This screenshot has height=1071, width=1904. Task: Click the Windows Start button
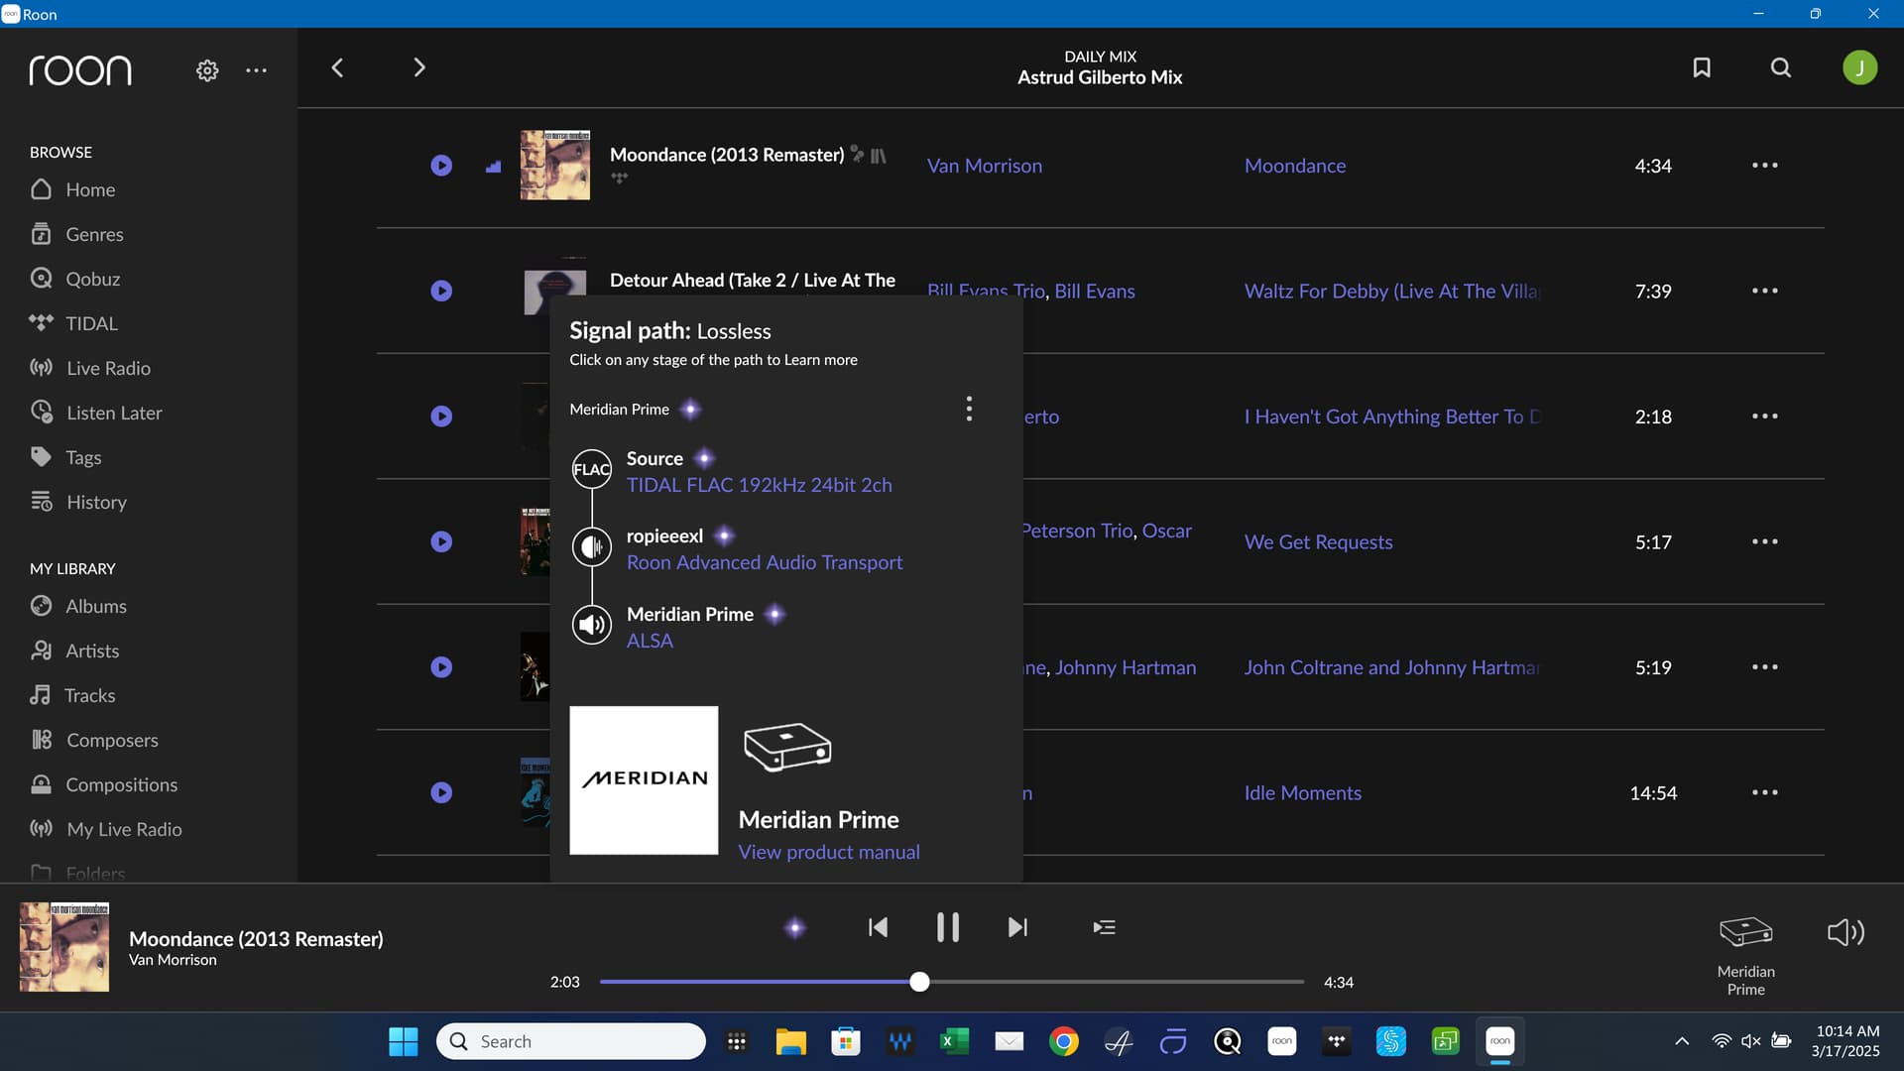pos(403,1041)
